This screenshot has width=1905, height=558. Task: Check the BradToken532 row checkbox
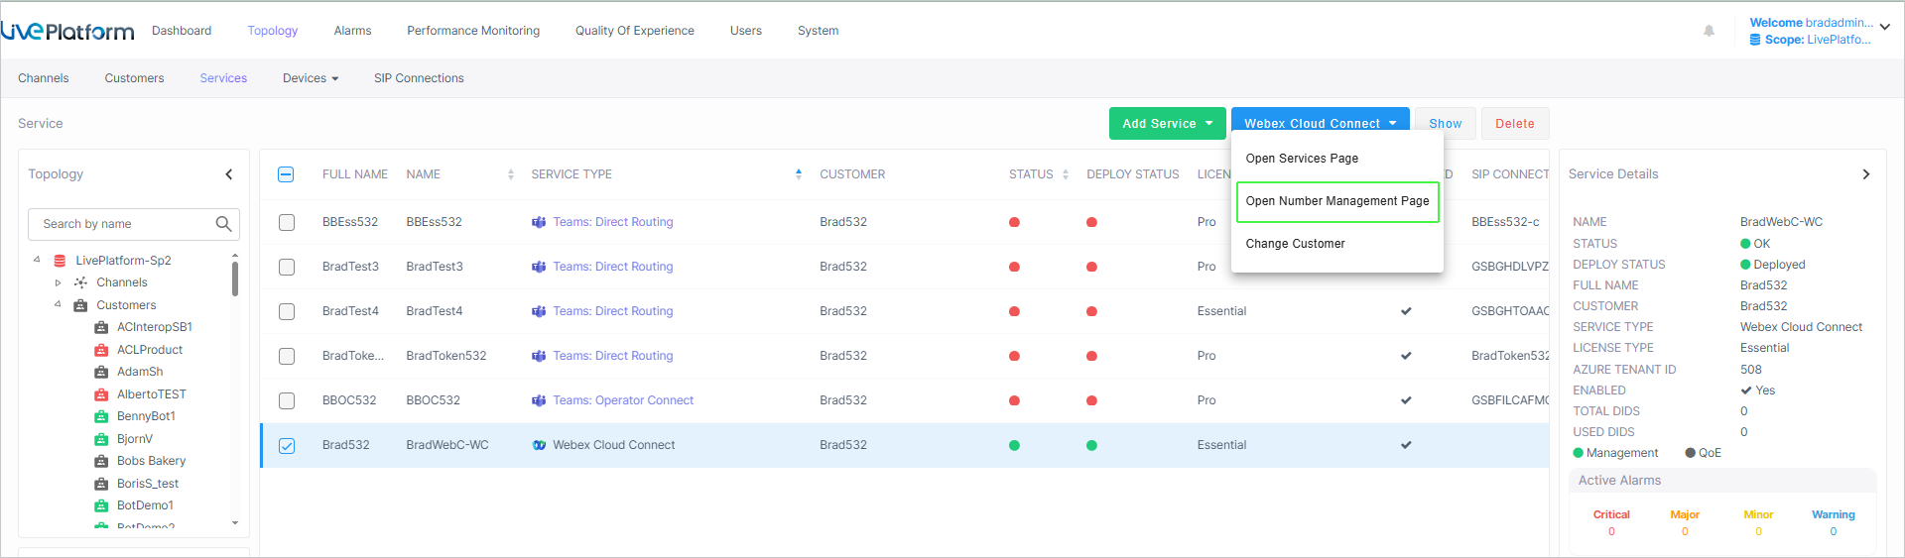tap(287, 356)
